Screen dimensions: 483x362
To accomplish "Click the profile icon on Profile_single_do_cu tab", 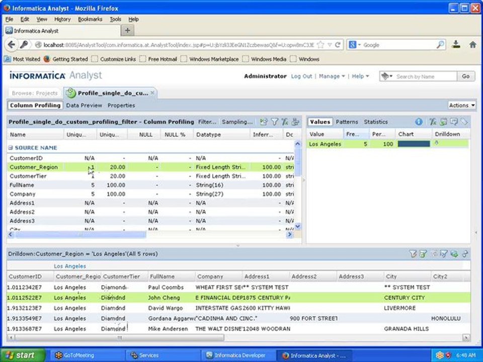I will [x=70, y=93].
